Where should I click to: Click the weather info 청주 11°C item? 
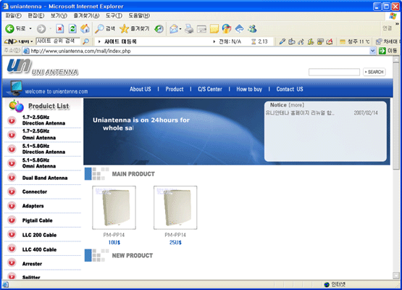tap(355, 41)
